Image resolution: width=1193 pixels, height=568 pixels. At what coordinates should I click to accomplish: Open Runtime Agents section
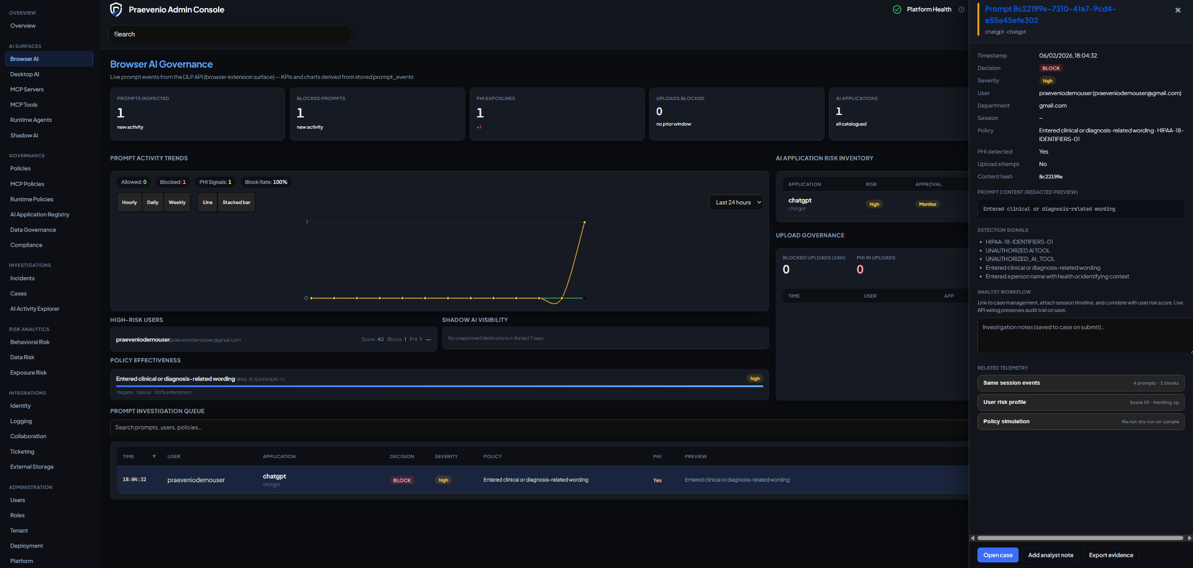(x=31, y=120)
